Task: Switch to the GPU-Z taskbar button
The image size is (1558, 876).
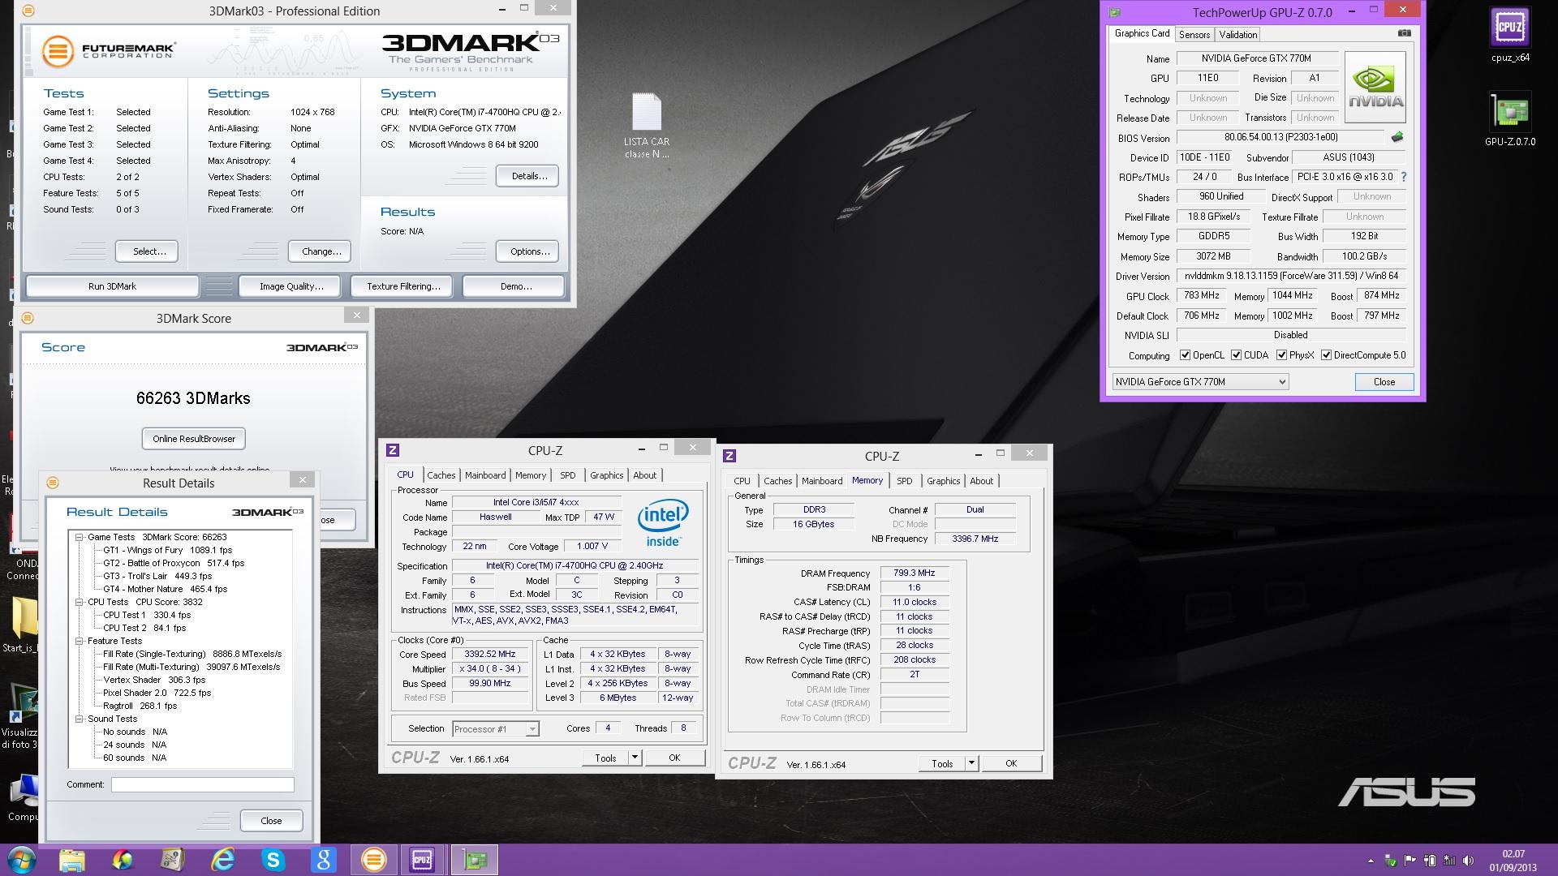Action: [475, 860]
